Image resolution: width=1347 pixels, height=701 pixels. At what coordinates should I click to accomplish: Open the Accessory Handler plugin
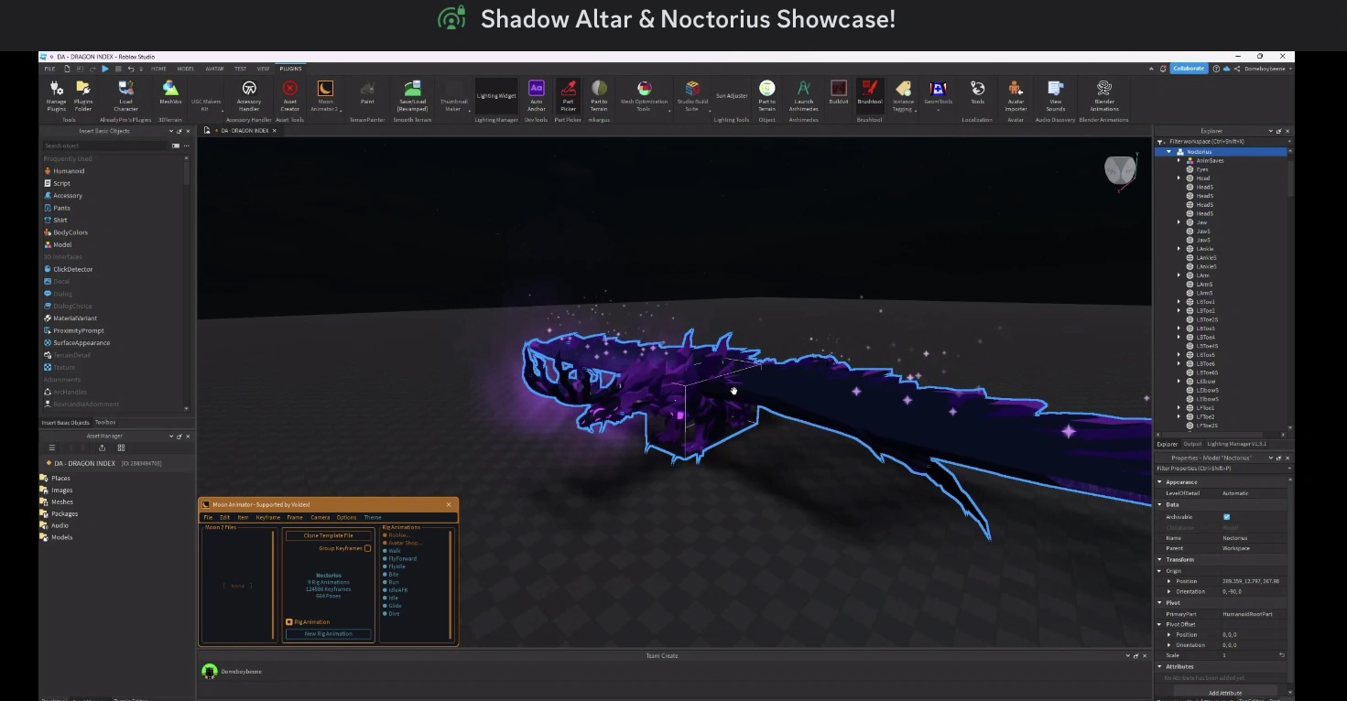[248, 95]
